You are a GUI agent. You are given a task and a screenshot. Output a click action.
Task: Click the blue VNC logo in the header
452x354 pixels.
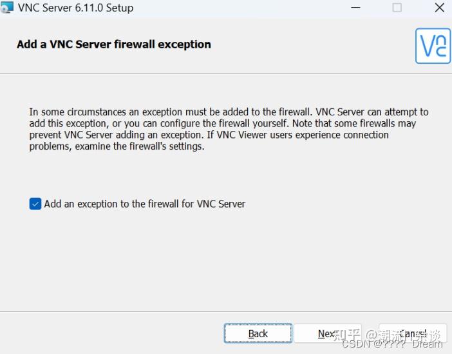tap(433, 46)
